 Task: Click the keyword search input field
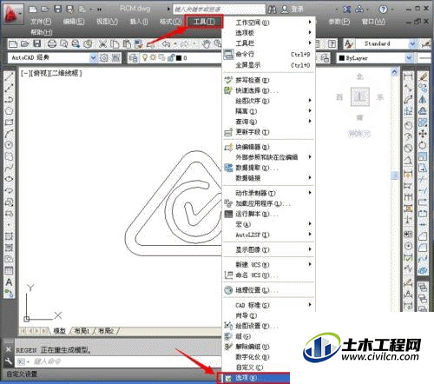[x=219, y=10]
